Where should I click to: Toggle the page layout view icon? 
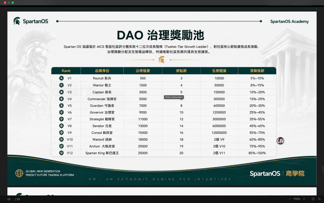313,199
